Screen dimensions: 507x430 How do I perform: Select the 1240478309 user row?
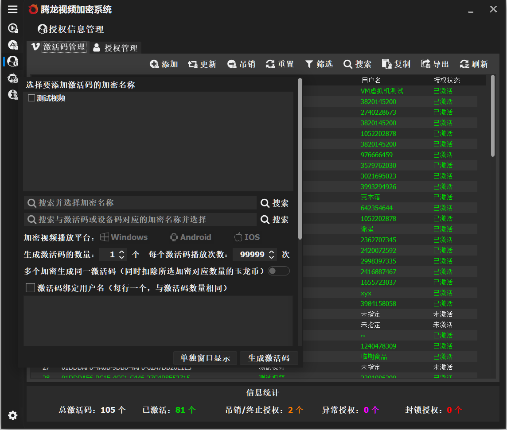(x=389, y=346)
